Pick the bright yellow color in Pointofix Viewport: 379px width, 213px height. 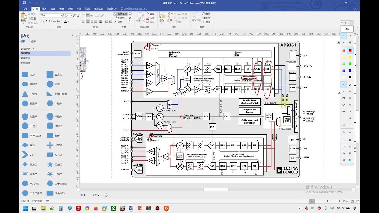click(350, 57)
